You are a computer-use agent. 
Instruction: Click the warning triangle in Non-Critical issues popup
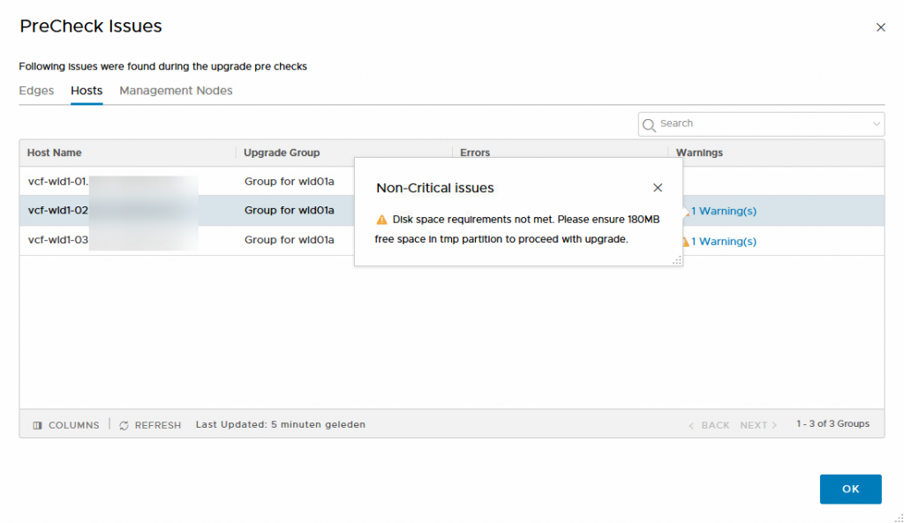(381, 220)
